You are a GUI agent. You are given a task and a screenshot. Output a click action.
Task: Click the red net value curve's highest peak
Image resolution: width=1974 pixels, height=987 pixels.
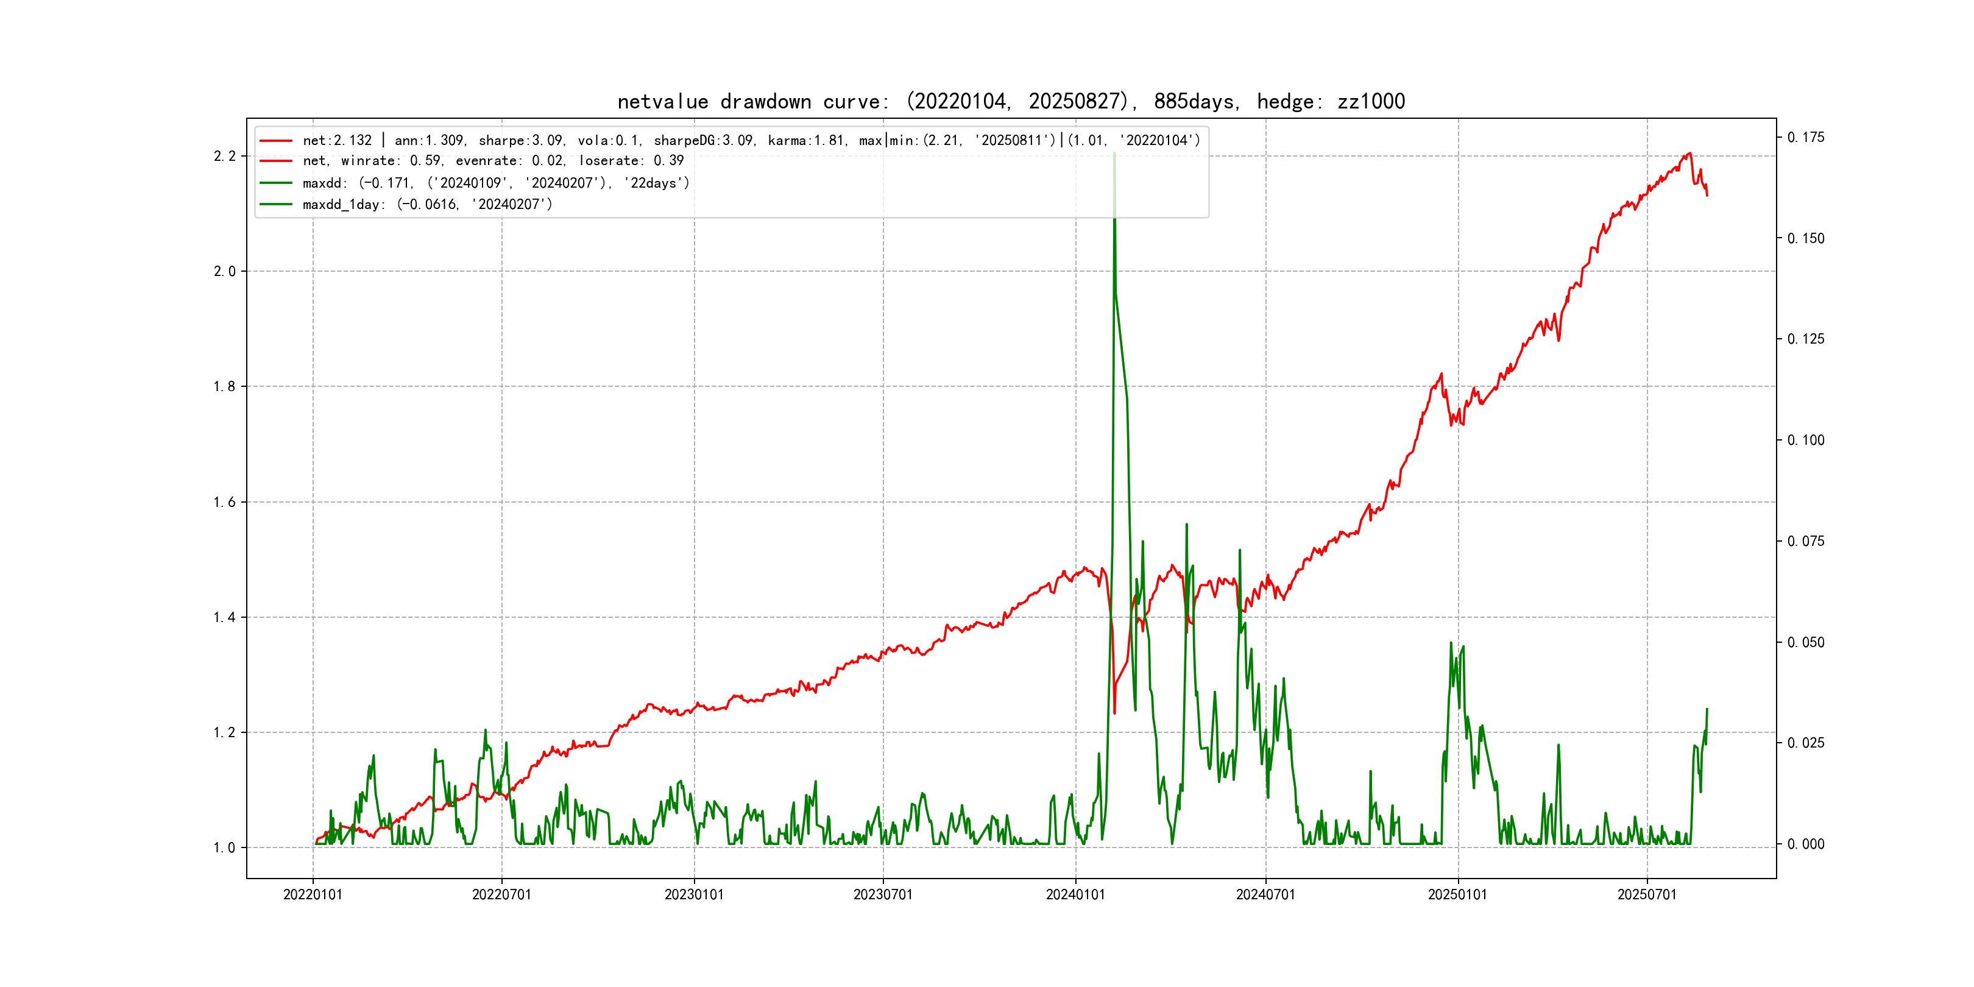click(1689, 154)
